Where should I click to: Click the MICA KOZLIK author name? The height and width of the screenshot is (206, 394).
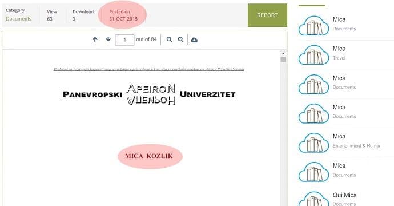pos(149,156)
